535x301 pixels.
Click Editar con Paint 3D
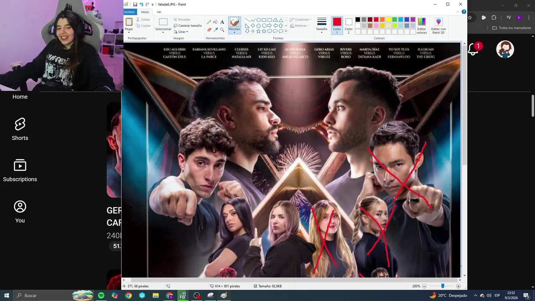tap(438, 26)
